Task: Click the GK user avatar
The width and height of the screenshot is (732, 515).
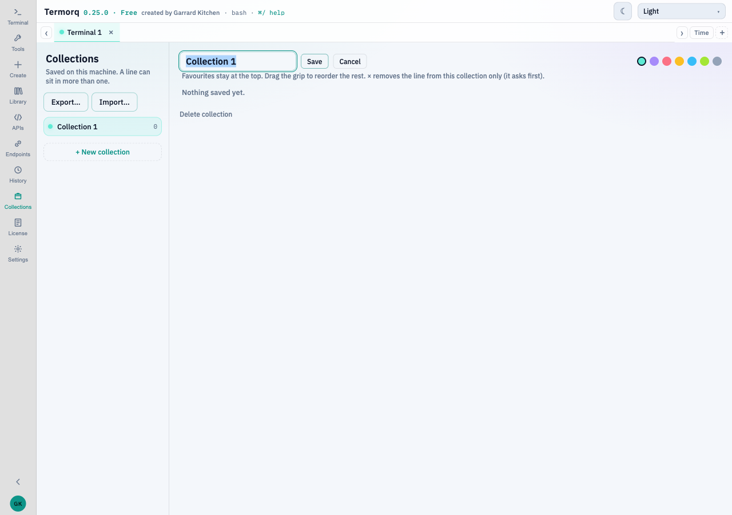Action: point(18,504)
